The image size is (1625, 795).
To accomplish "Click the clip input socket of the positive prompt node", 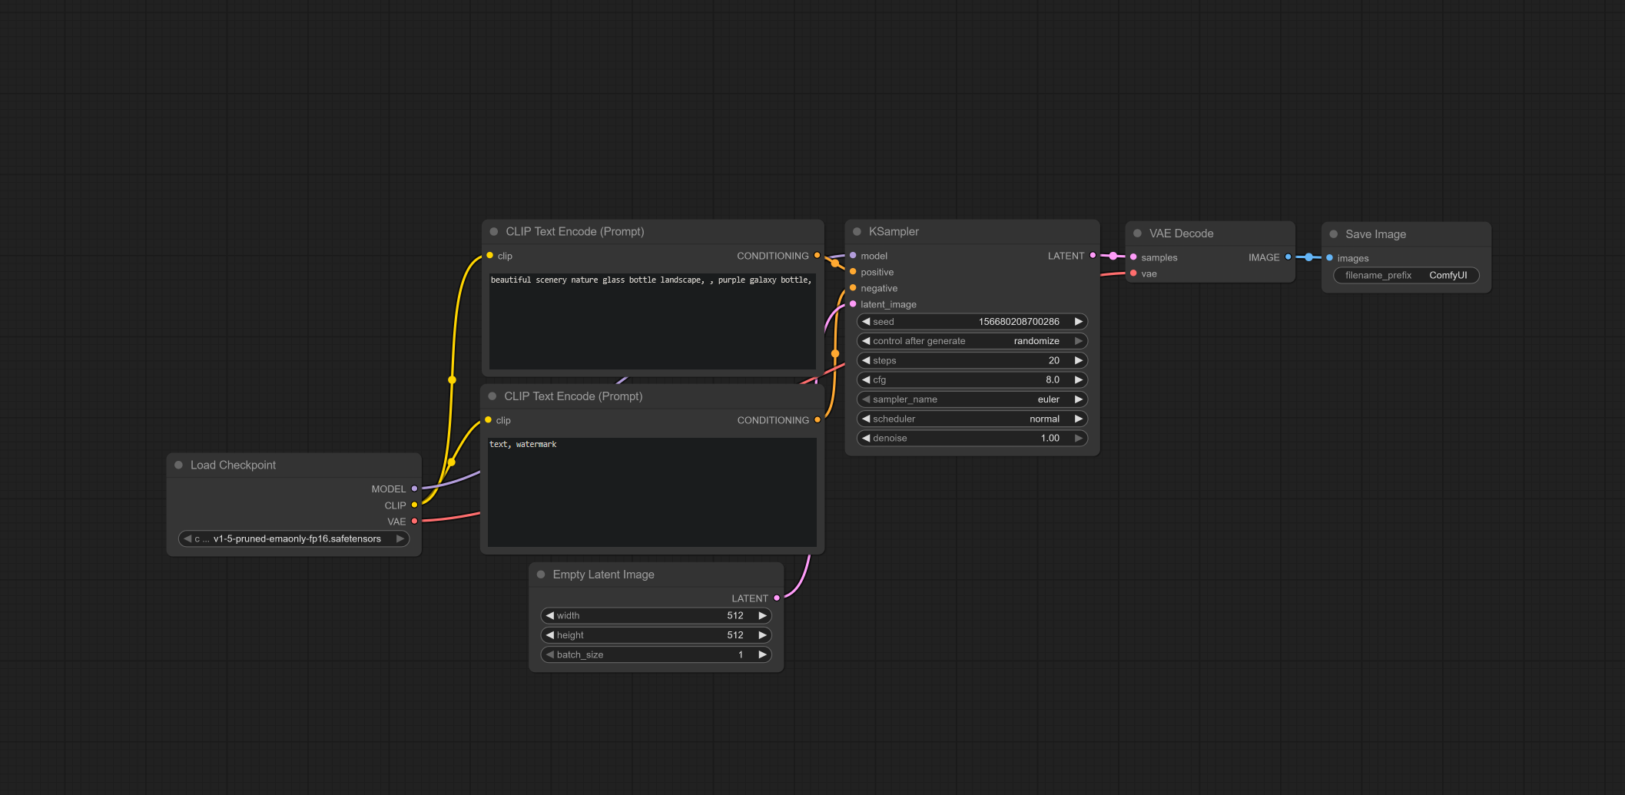I will pos(489,255).
